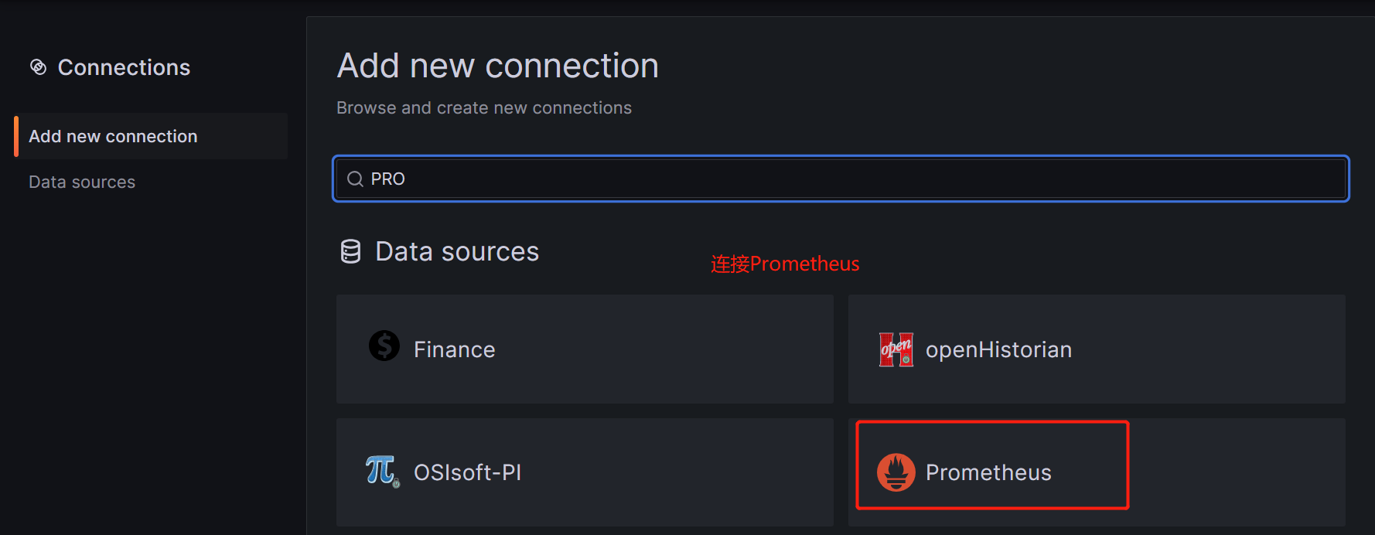Click the Connections plug icon in sidebar

point(38,67)
